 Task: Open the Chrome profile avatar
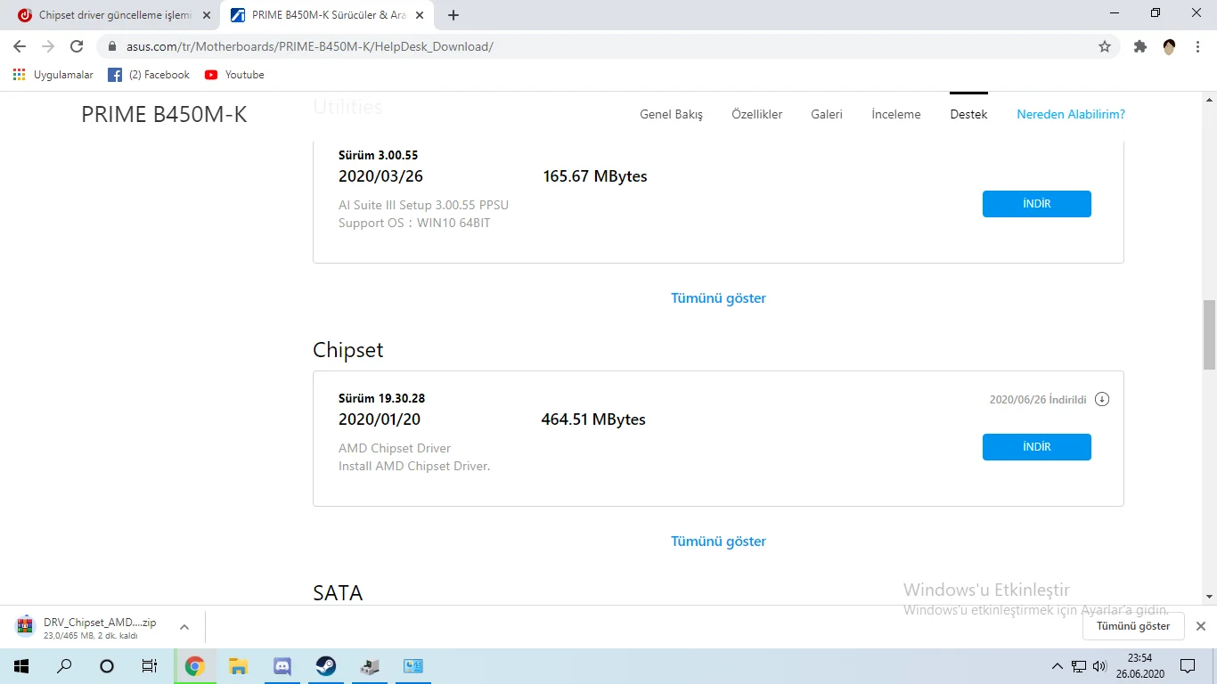click(x=1170, y=46)
